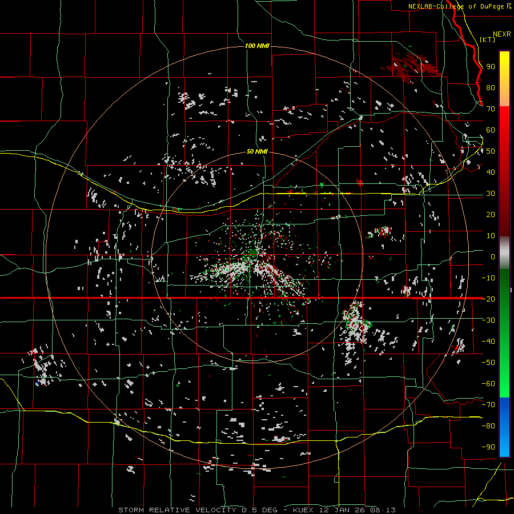The image size is (514, 514).
Task: Click the -90 knot scale label
Action: pos(488,447)
